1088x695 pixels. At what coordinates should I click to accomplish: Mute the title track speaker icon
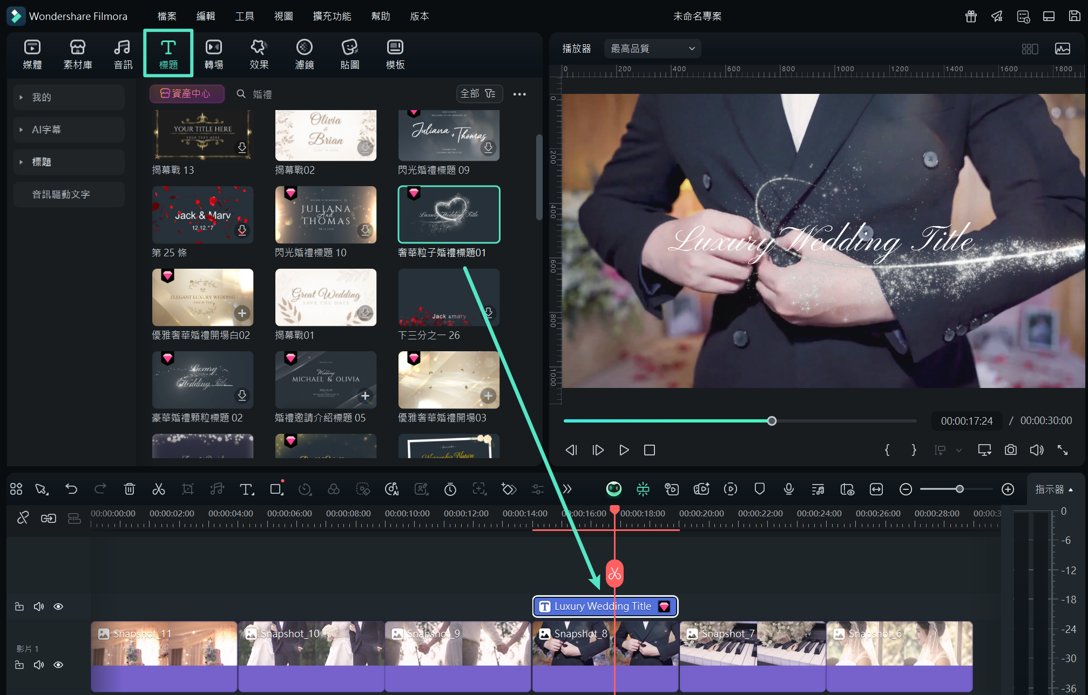click(39, 607)
